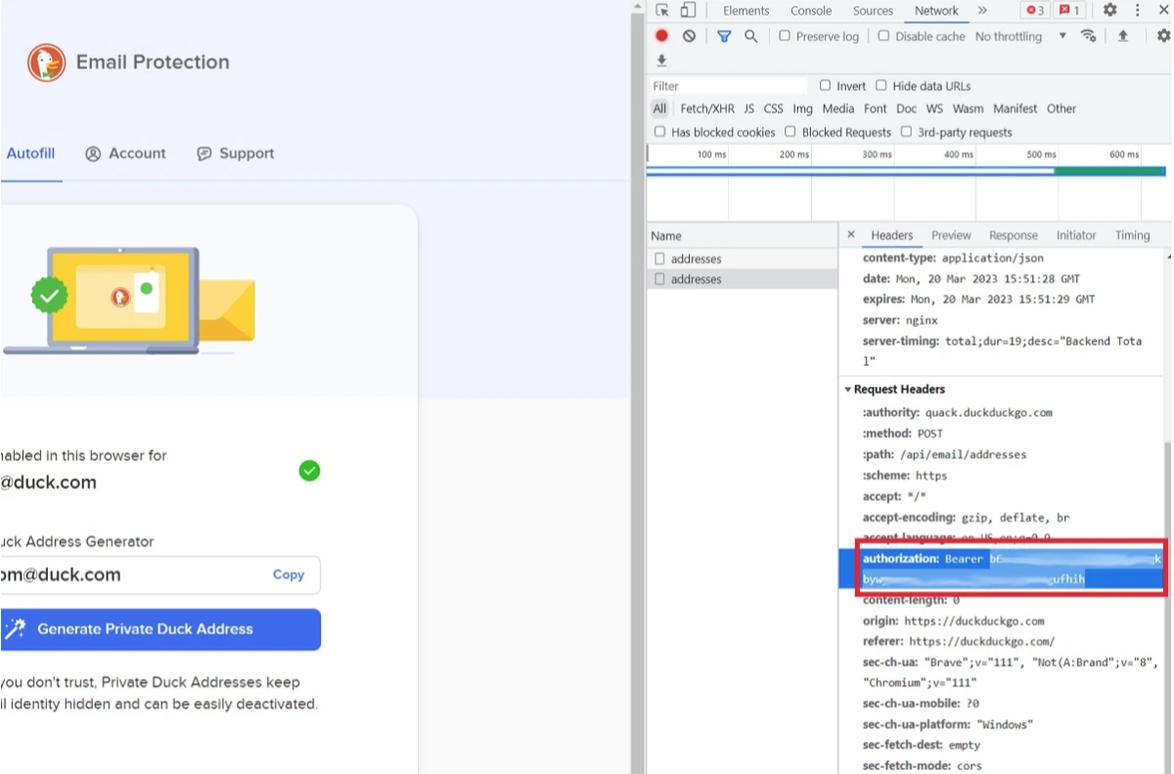Click the network Filter text field
This screenshot has width=1174, height=774.
[x=729, y=86]
